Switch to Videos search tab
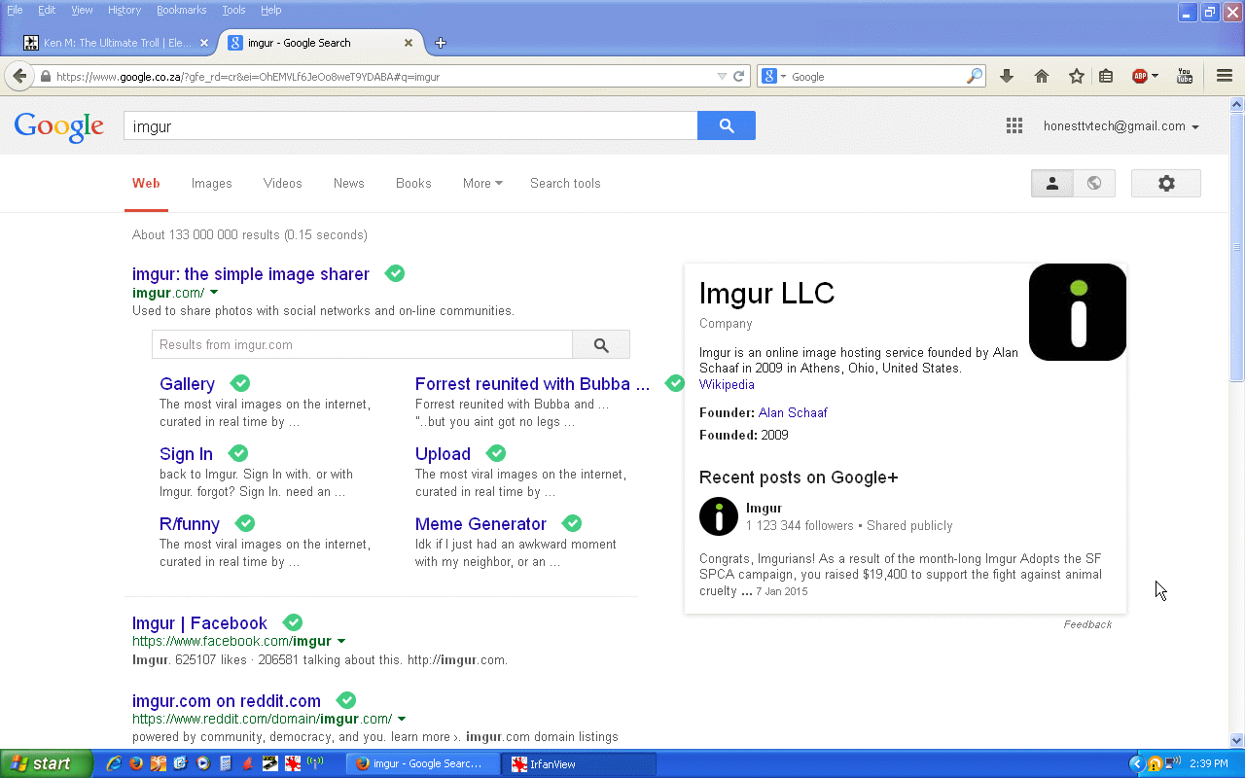1245x778 pixels. 283,183
